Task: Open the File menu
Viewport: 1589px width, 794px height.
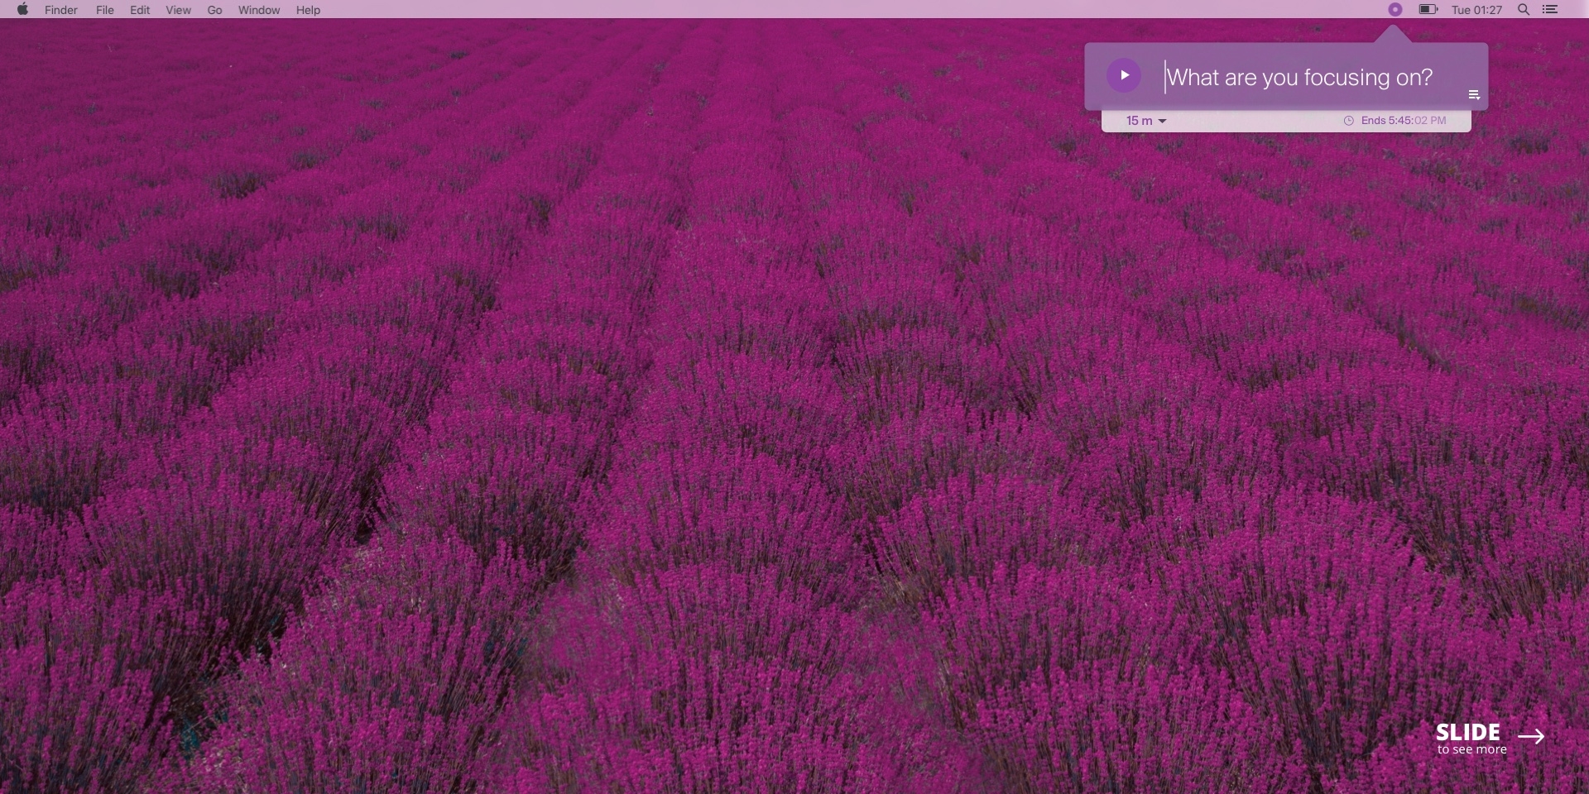Action: pyautogui.click(x=105, y=10)
